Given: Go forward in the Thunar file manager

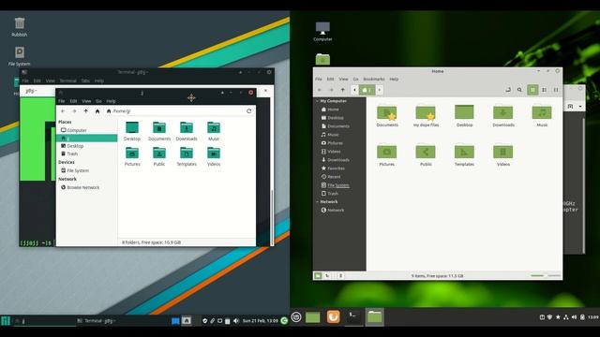Looking at the screenshot, I should (x=74, y=111).
